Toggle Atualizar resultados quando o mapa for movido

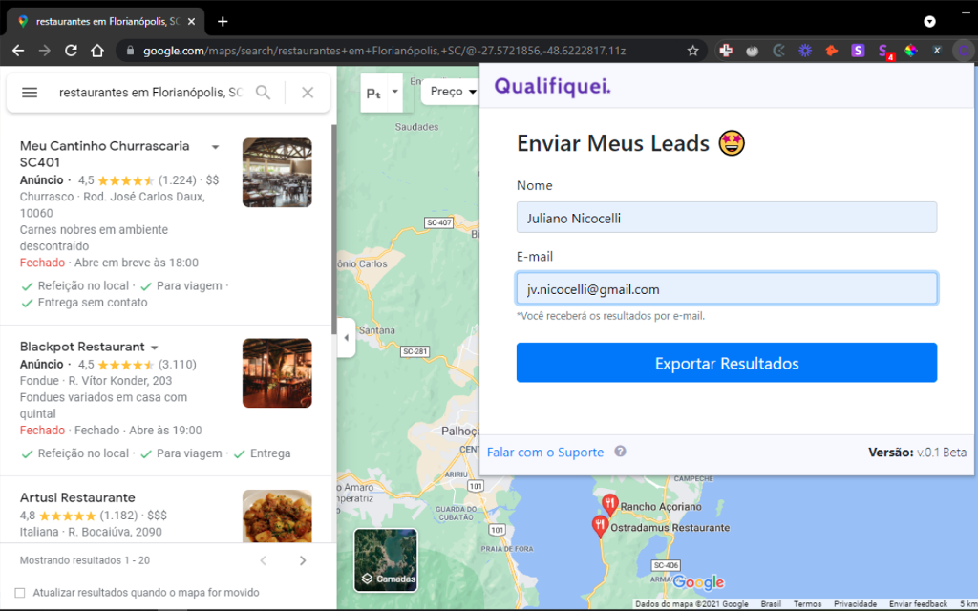click(20, 592)
